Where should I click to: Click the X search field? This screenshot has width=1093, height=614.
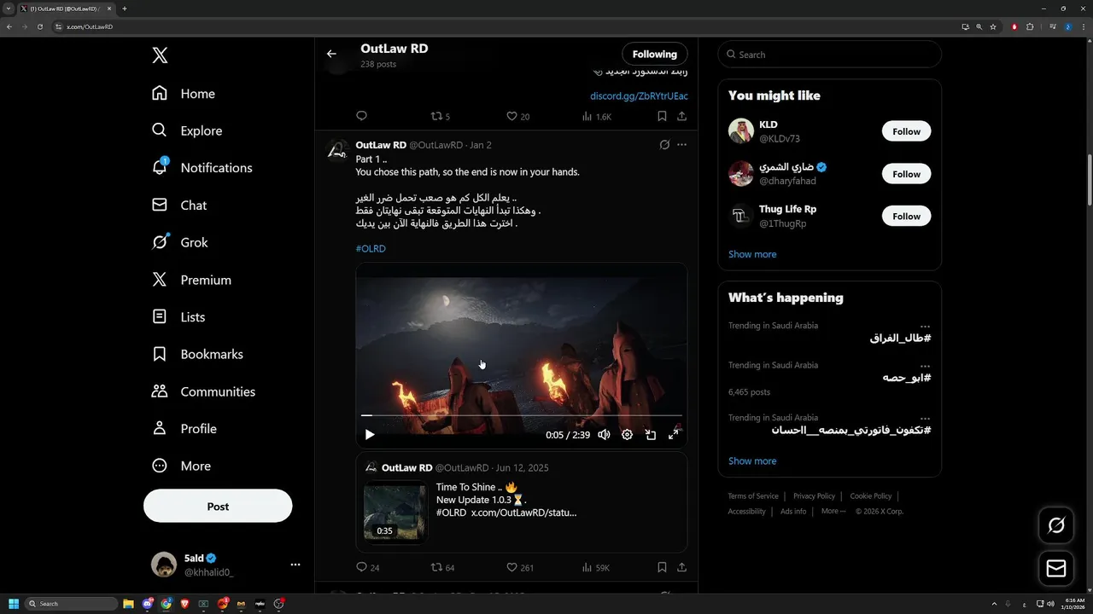[830, 55]
